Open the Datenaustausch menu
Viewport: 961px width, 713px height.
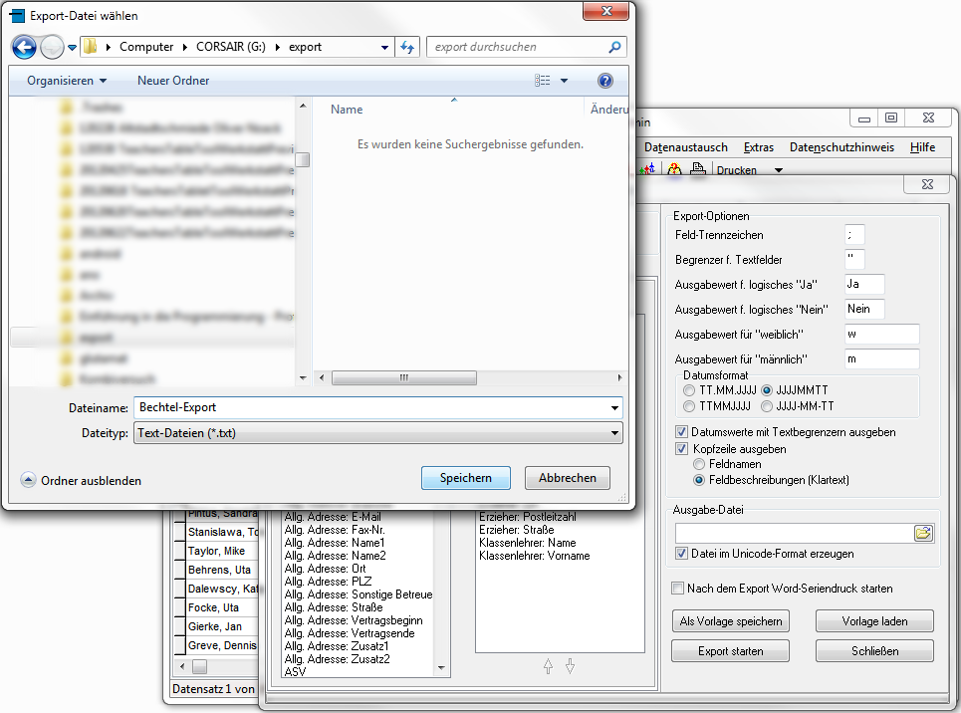click(685, 147)
